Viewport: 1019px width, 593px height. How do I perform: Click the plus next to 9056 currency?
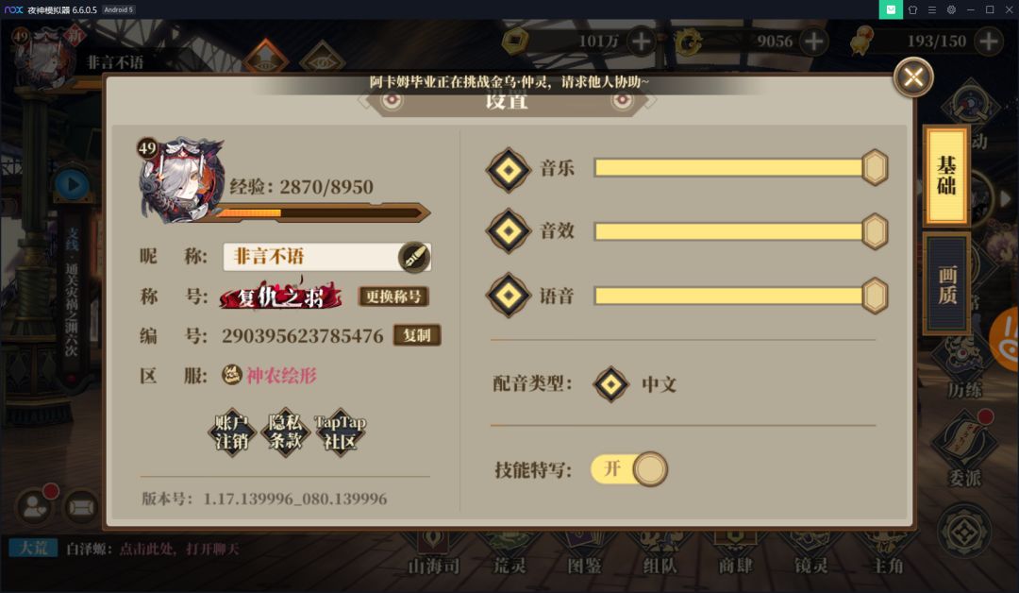[813, 42]
